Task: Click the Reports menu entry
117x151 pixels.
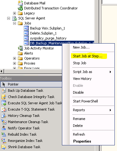Action: 79,110
